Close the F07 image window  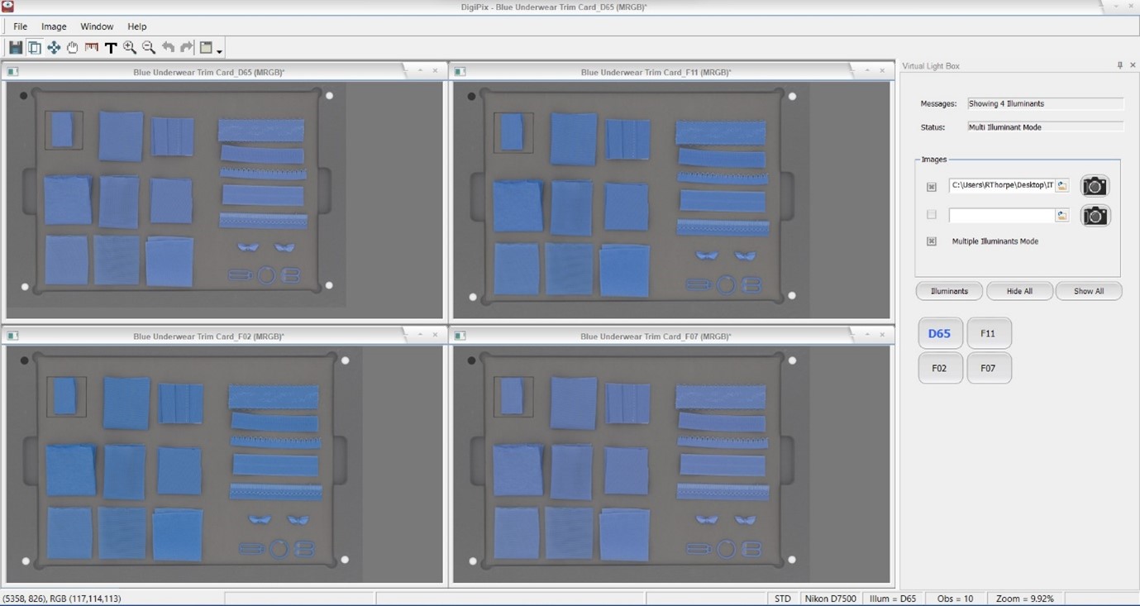[882, 336]
